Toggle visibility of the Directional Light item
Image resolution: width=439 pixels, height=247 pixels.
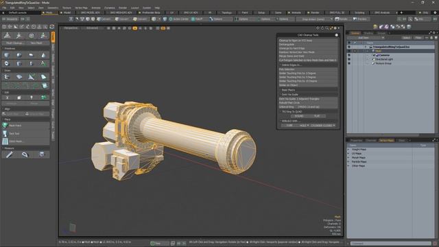(x=349, y=60)
